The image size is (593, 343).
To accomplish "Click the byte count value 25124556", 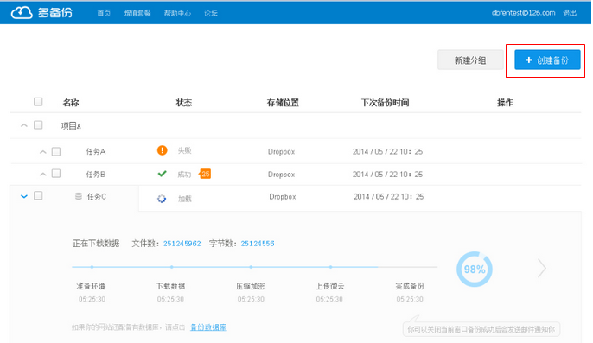I will (x=258, y=244).
